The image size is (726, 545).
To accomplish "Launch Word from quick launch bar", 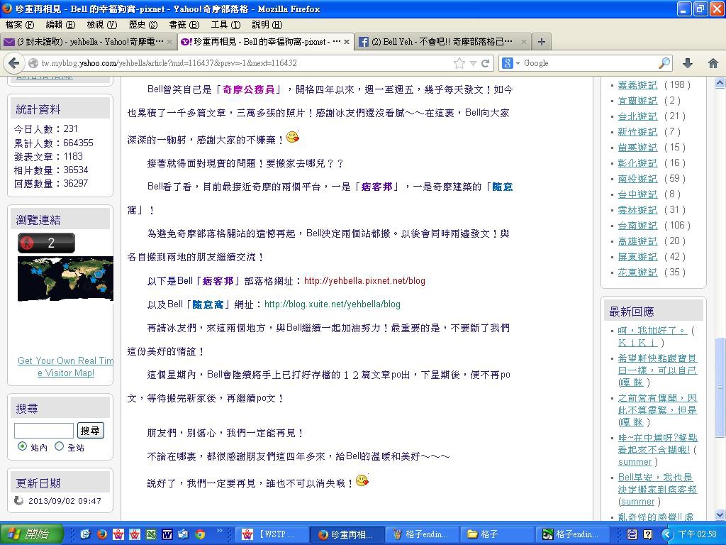I will coord(167,534).
